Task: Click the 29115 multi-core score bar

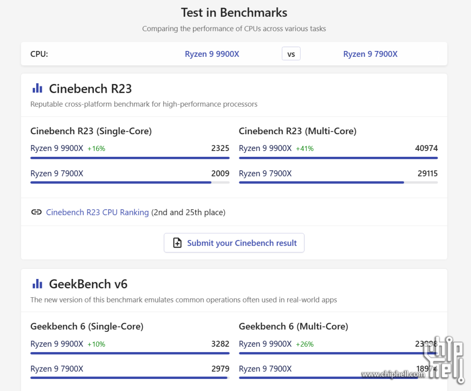Action: [x=338, y=182]
